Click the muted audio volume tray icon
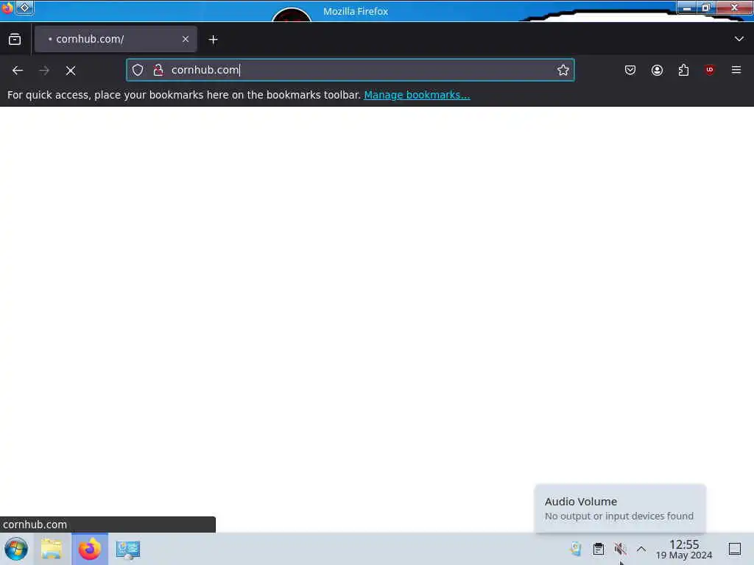 click(x=620, y=549)
